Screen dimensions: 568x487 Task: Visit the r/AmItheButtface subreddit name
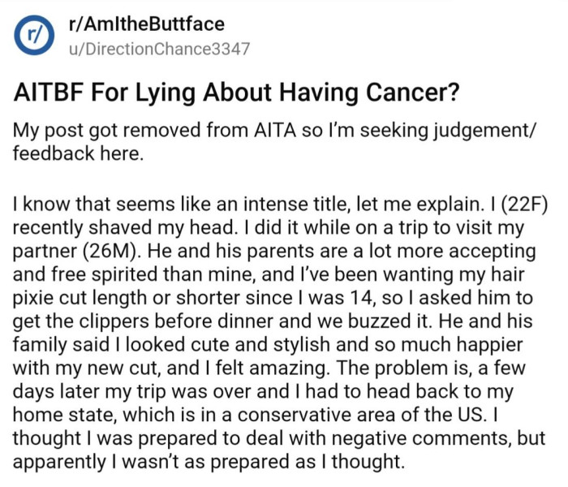click(x=146, y=24)
